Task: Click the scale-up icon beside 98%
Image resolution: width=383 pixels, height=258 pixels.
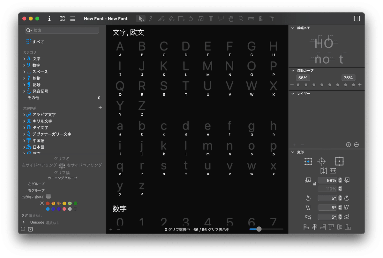Action: click(347, 180)
